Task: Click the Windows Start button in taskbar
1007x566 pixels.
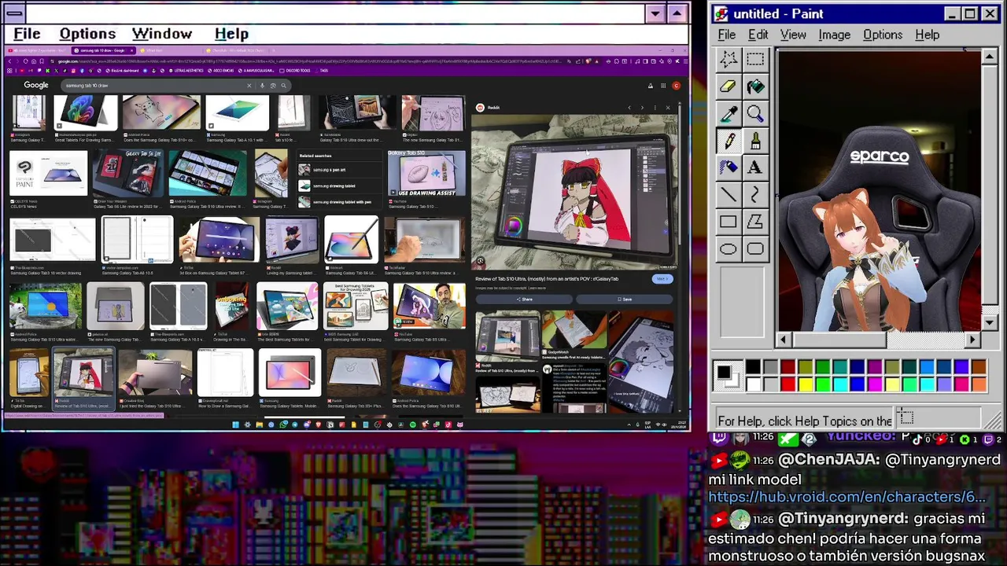Action: [235, 424]
